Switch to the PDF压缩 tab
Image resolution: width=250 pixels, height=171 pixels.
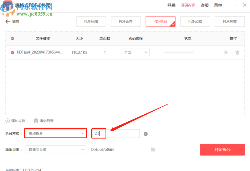[x=91, y=21]
